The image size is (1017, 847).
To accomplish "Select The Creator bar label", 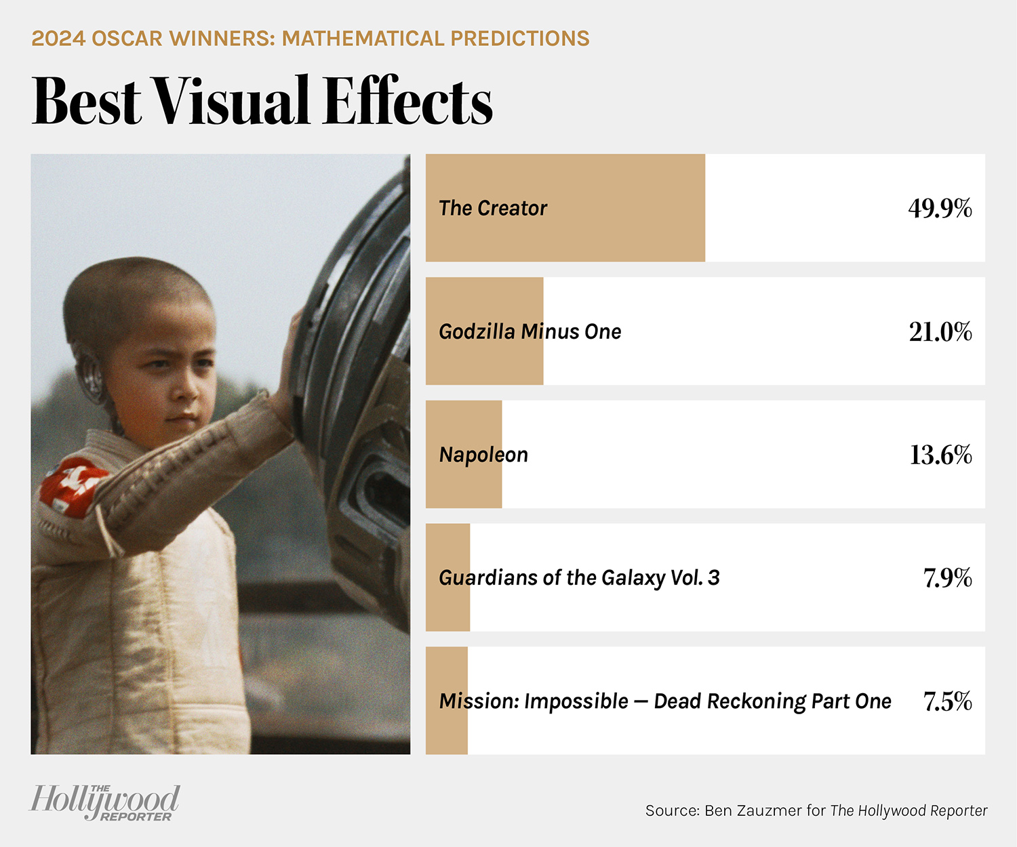I will (x=493, y=208).
